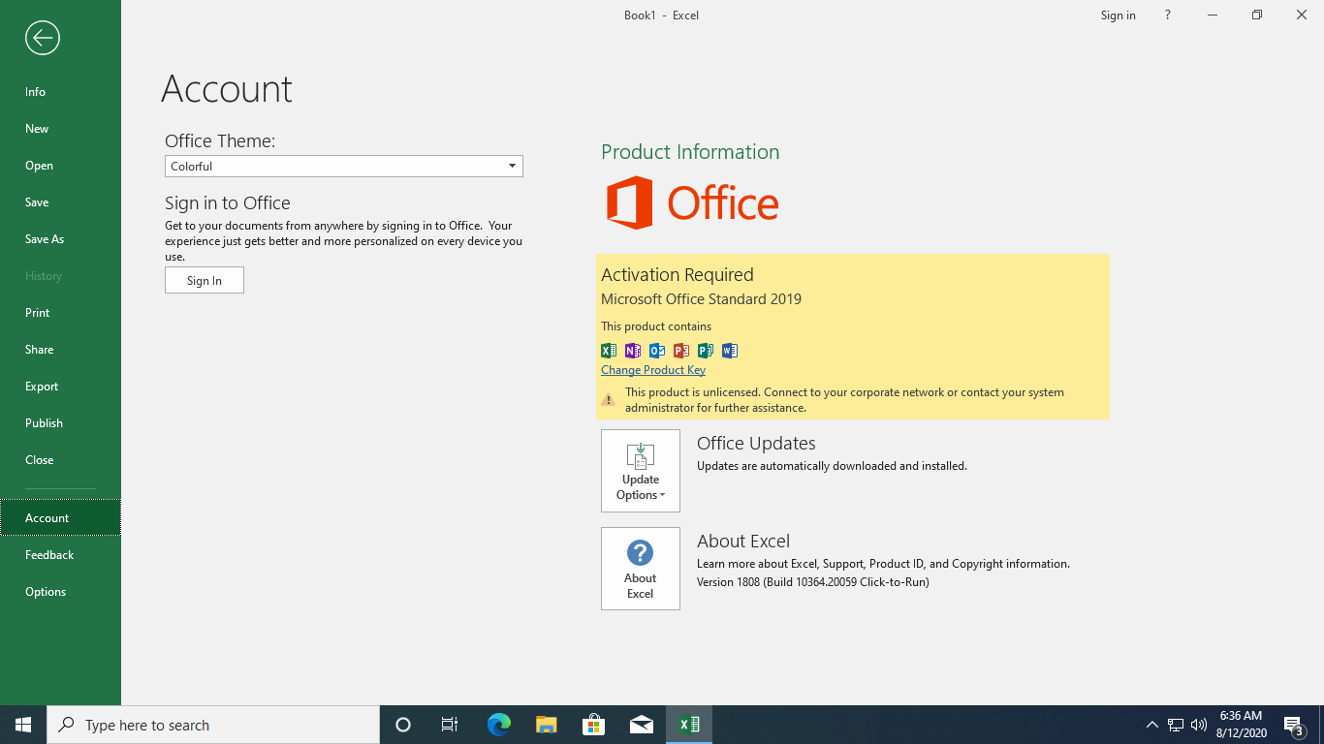
Task: Click the Word icon under This product contains
Action: 730,351
